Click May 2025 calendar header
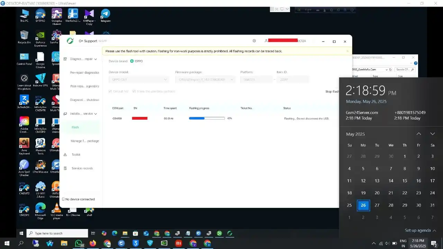Viewport: 443px width, 249px height. [355, 134]
